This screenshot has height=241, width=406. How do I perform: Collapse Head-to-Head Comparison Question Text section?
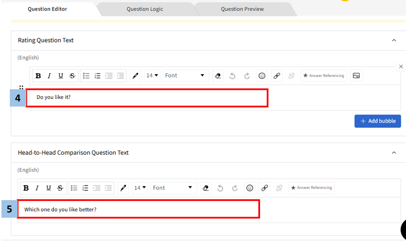(394, 153)
